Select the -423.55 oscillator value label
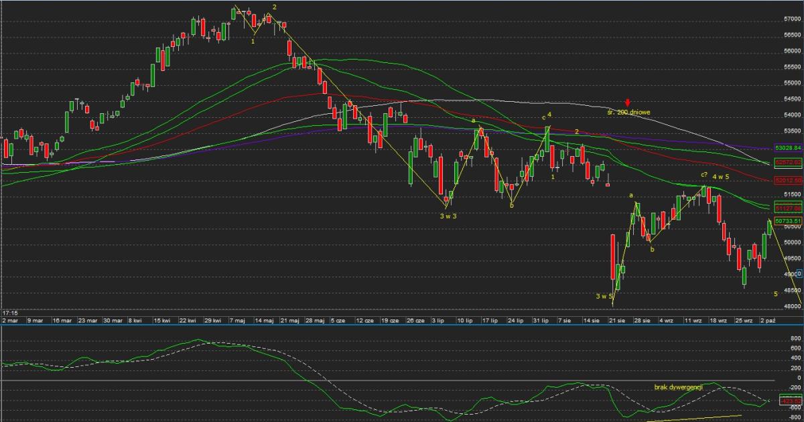The image size is (804, 422). click(791, 401)
